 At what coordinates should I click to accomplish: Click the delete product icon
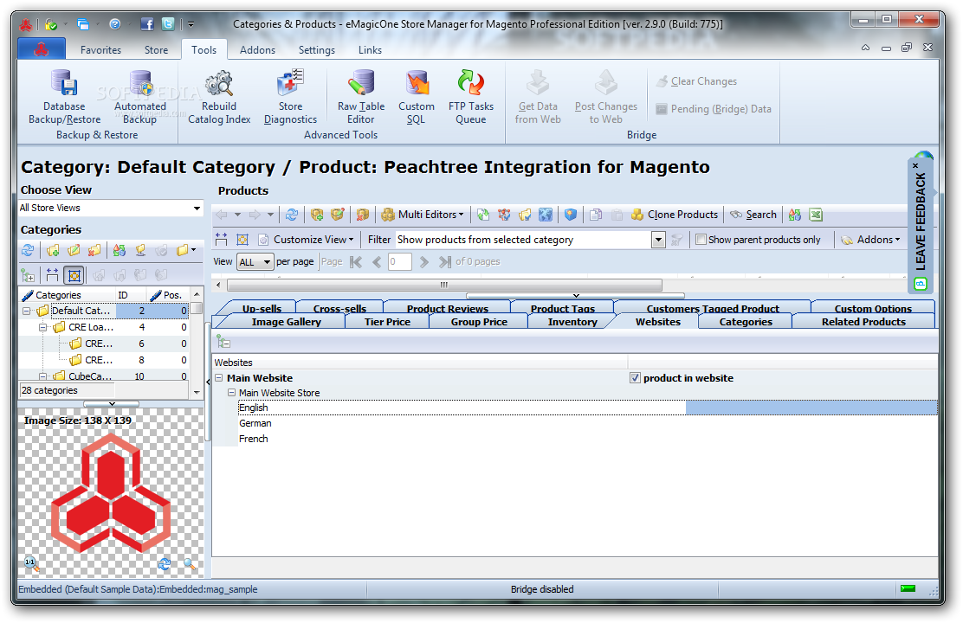[362, 215]
